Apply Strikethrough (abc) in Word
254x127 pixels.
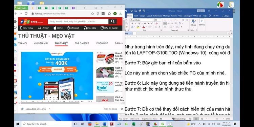[x=145, y=23]
